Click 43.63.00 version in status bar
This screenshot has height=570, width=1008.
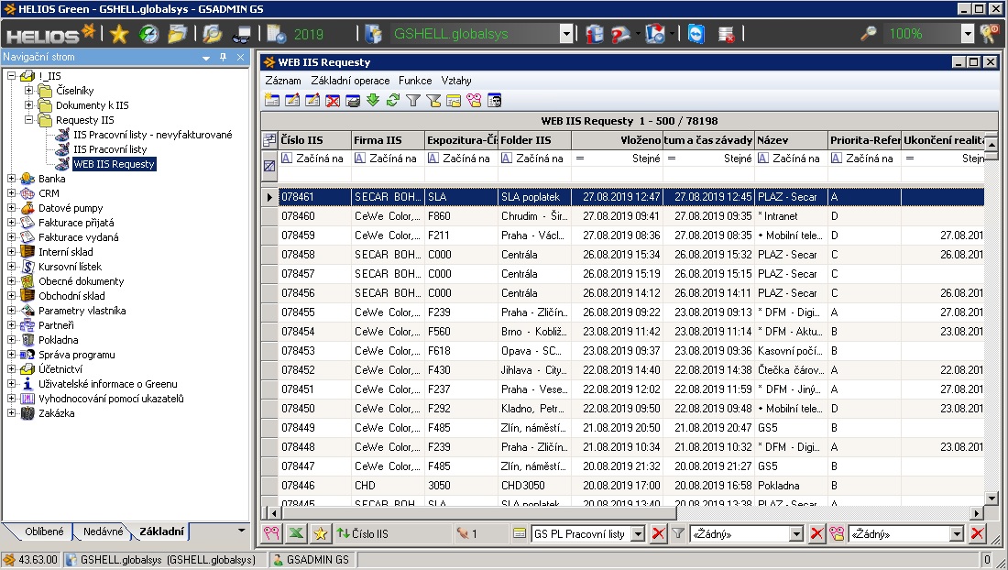point(38,559)
